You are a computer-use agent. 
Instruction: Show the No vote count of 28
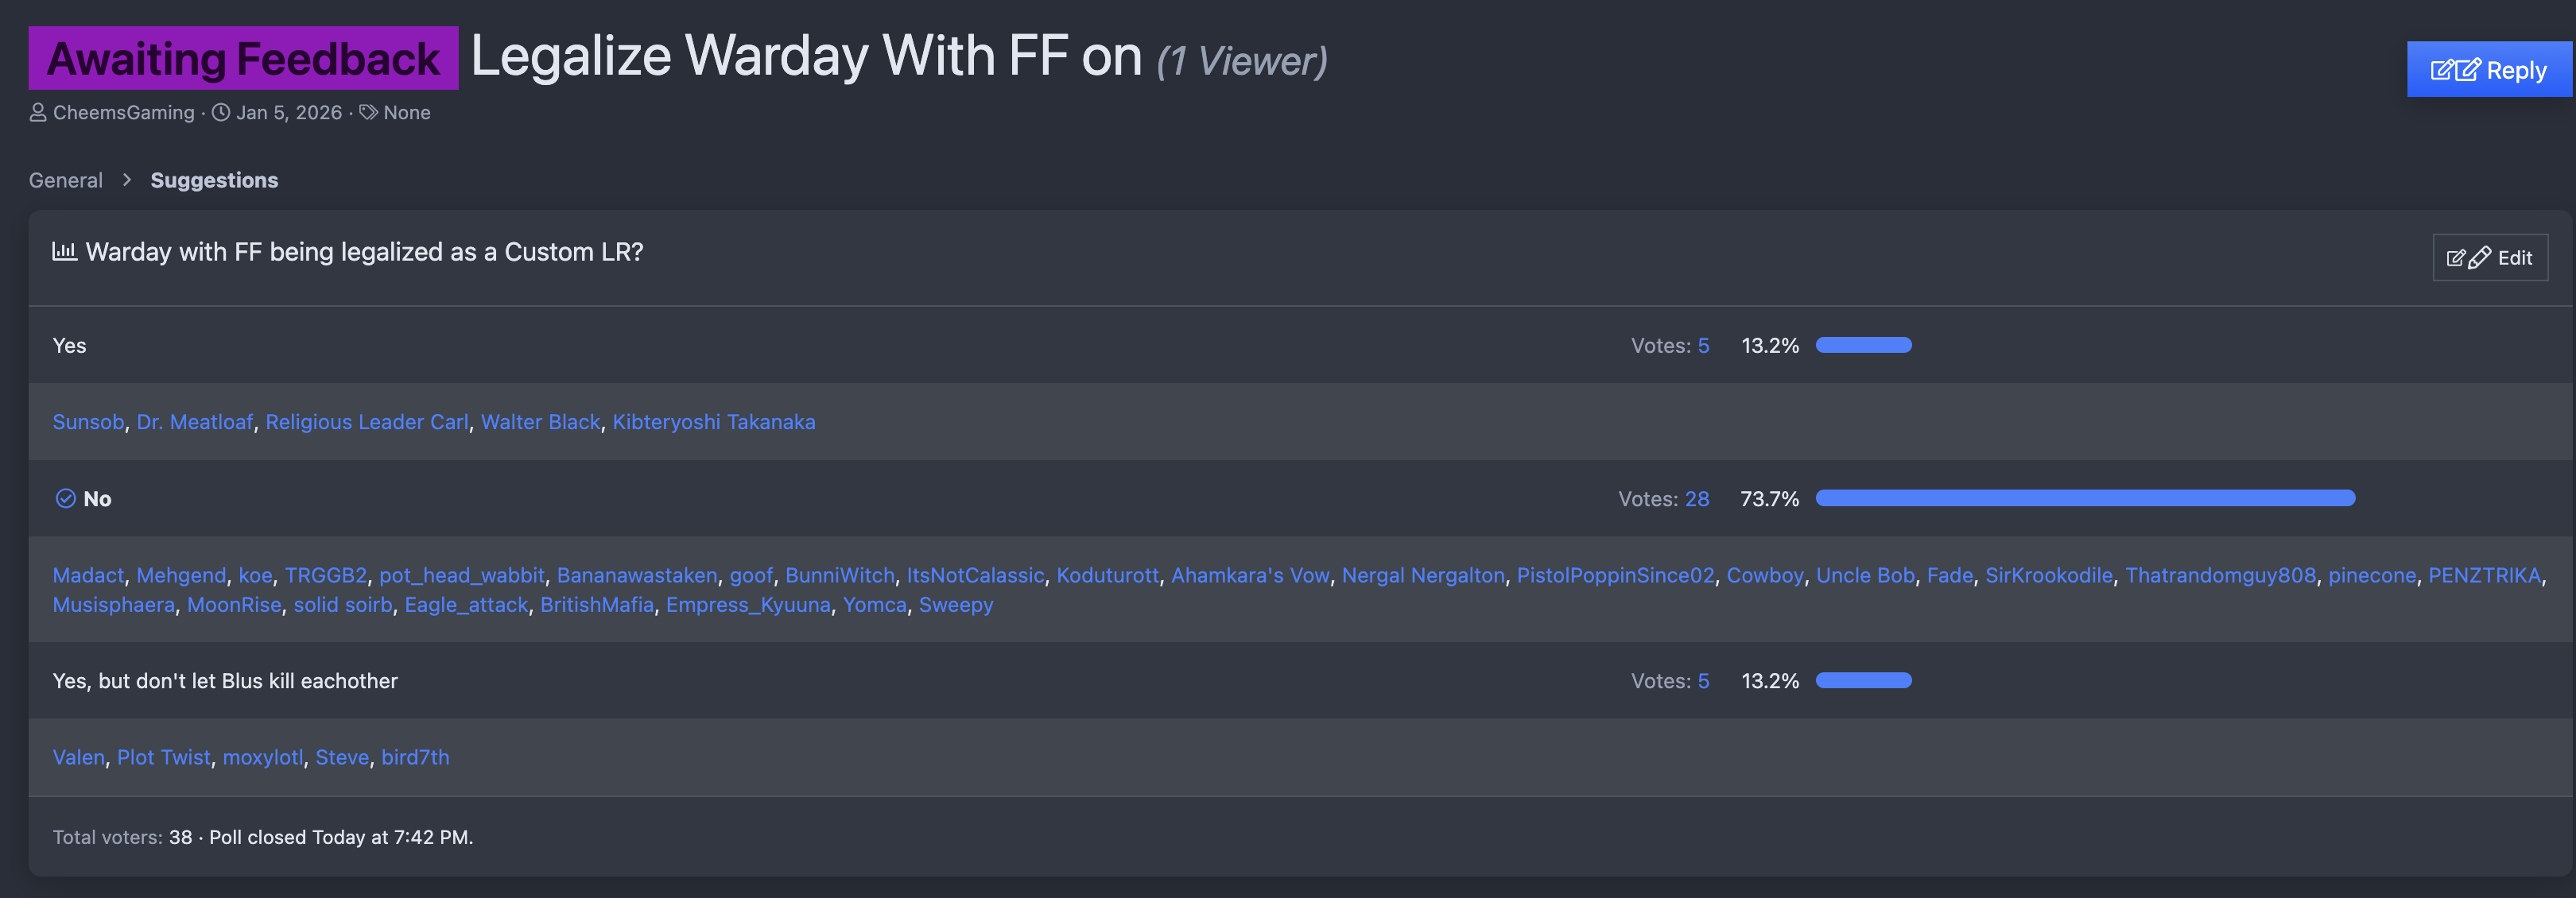pos(1697,499)
